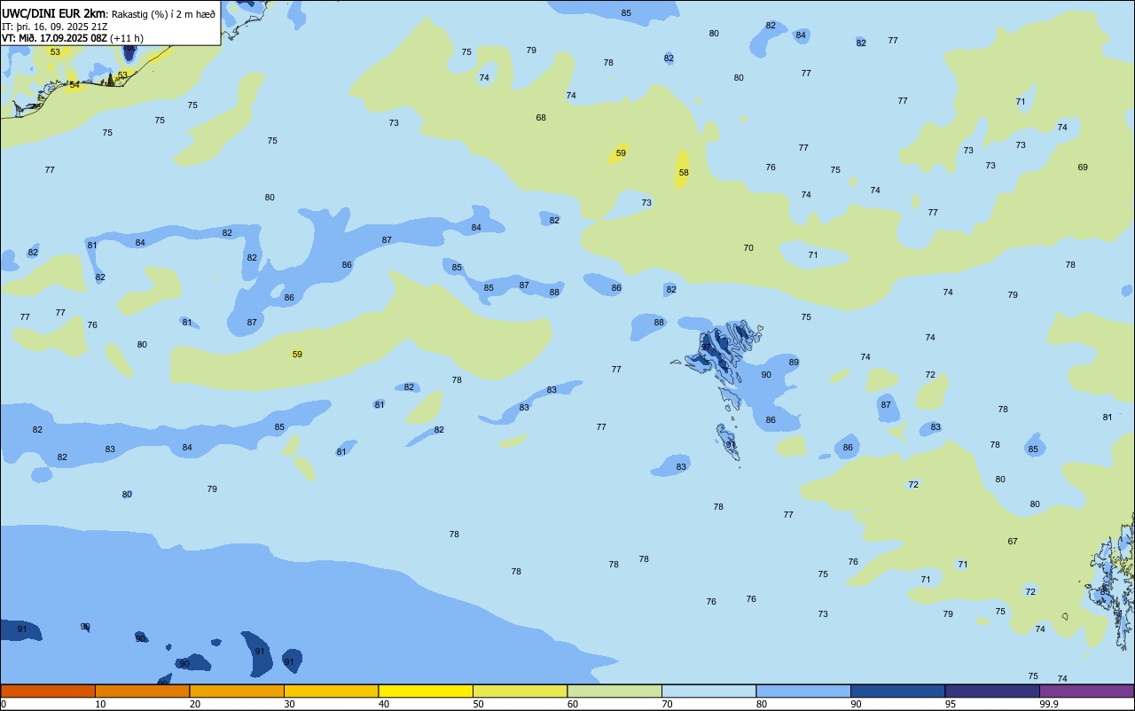Click the '58' value in the yellow patch
Screen dimensions: 1135x711
[684, 173]
